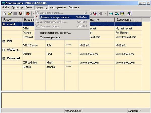
Task: Click the key with asterisks password icon
Action: click(x=117, y=14)
